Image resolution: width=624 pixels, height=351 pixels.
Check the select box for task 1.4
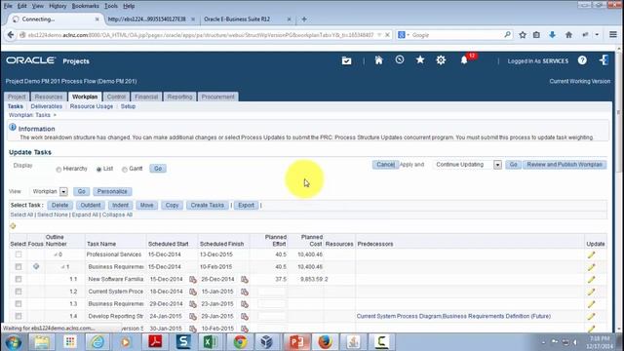click(19, 316)
